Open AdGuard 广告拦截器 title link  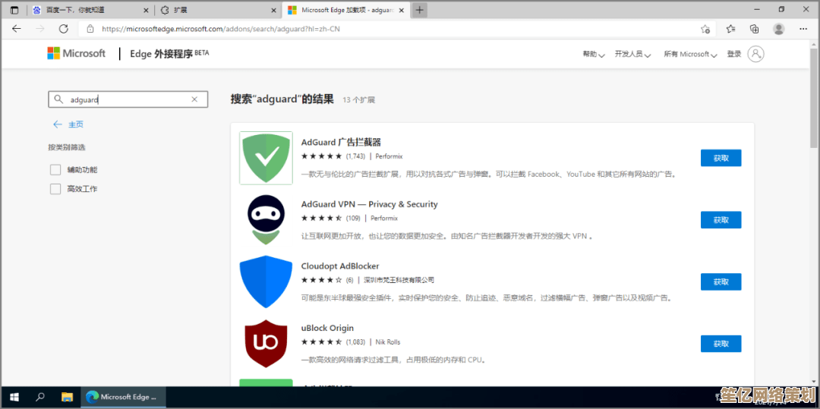(341, 142)
